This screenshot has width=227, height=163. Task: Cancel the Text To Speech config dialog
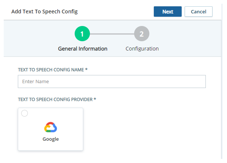click(198, 12)
